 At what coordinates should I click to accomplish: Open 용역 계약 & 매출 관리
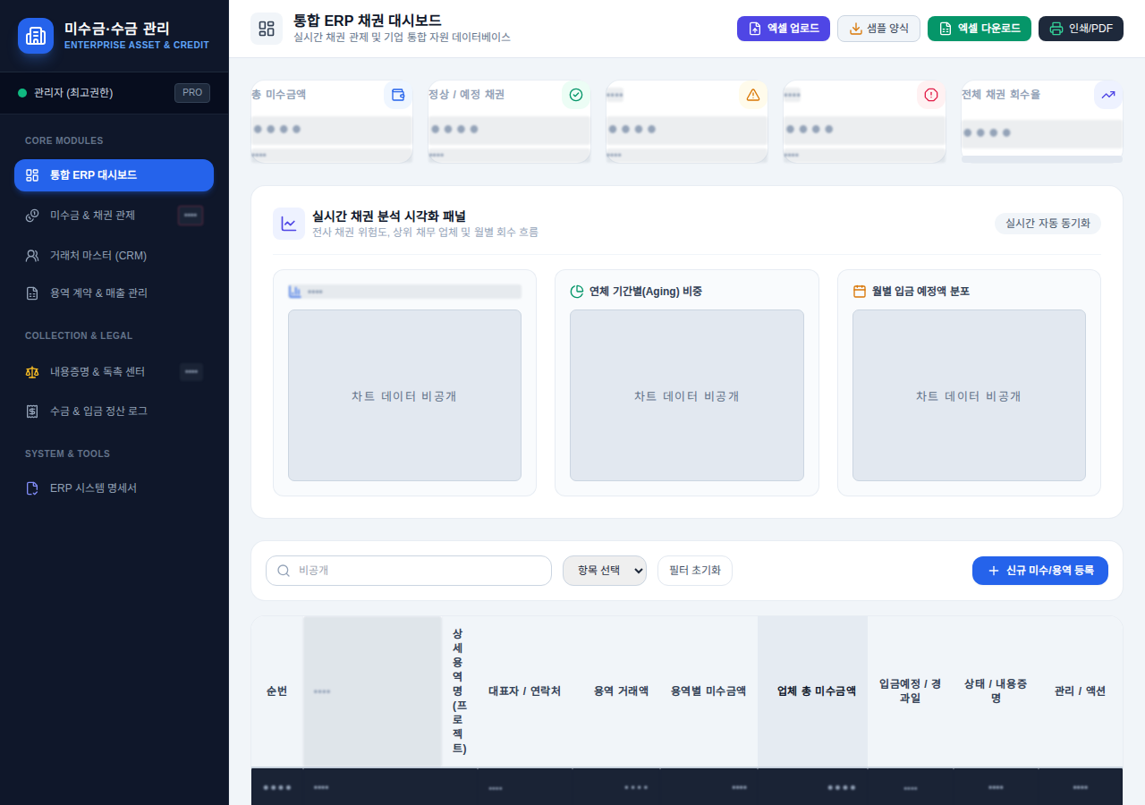114,293
